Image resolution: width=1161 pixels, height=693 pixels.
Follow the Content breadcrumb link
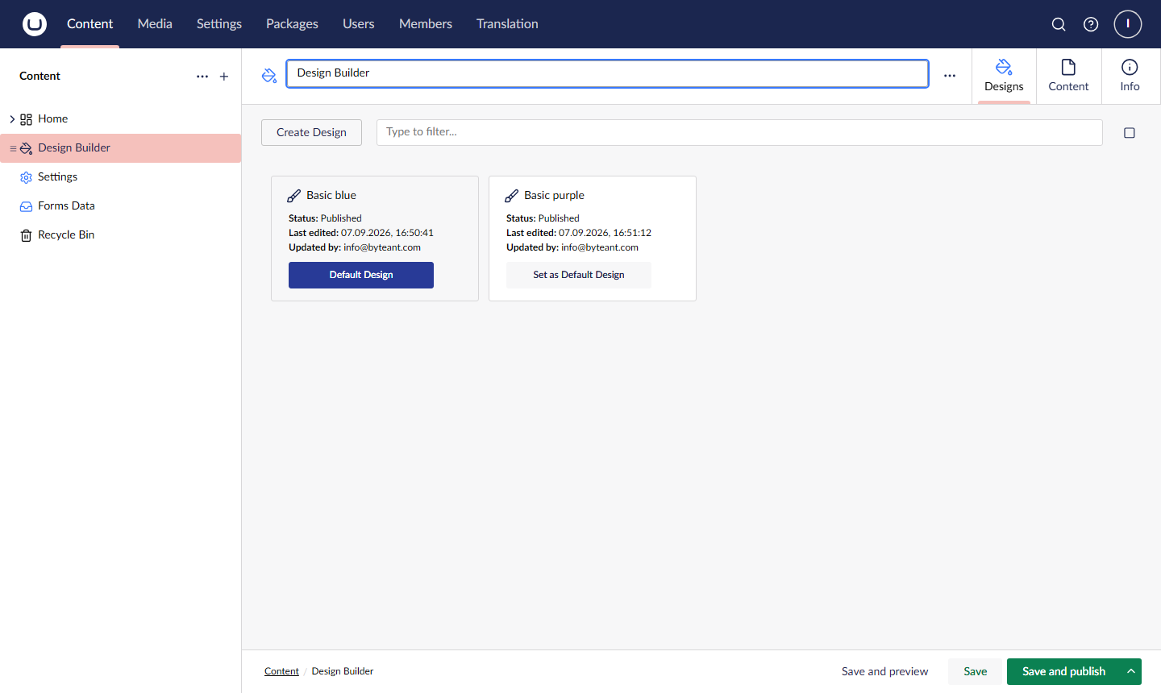pos(281,671)
